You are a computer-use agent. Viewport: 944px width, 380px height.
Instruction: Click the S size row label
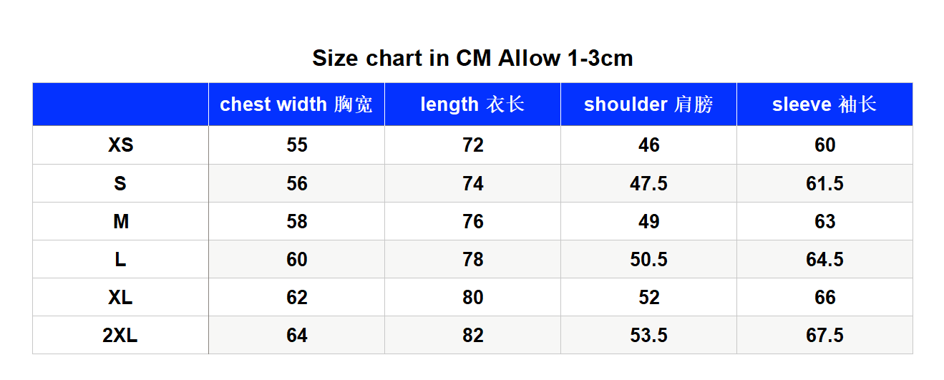pos(120,183)
